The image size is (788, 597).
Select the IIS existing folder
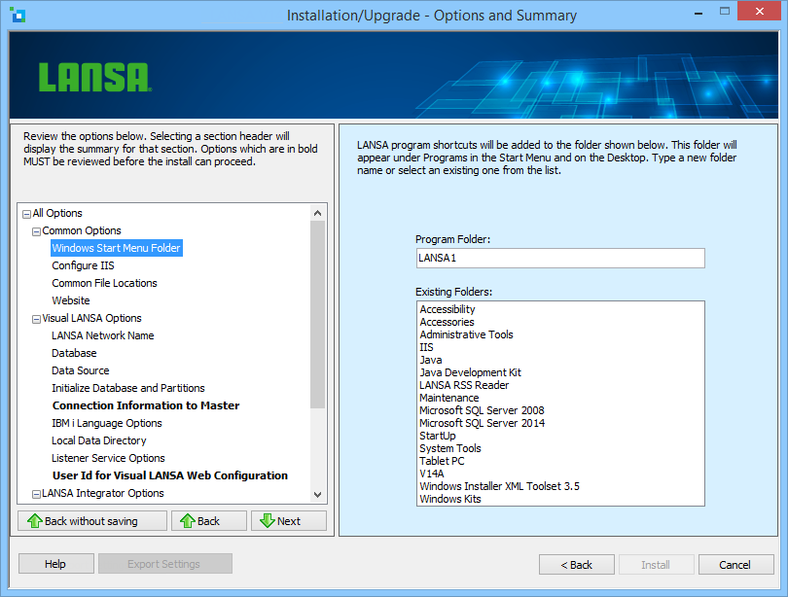426,347
